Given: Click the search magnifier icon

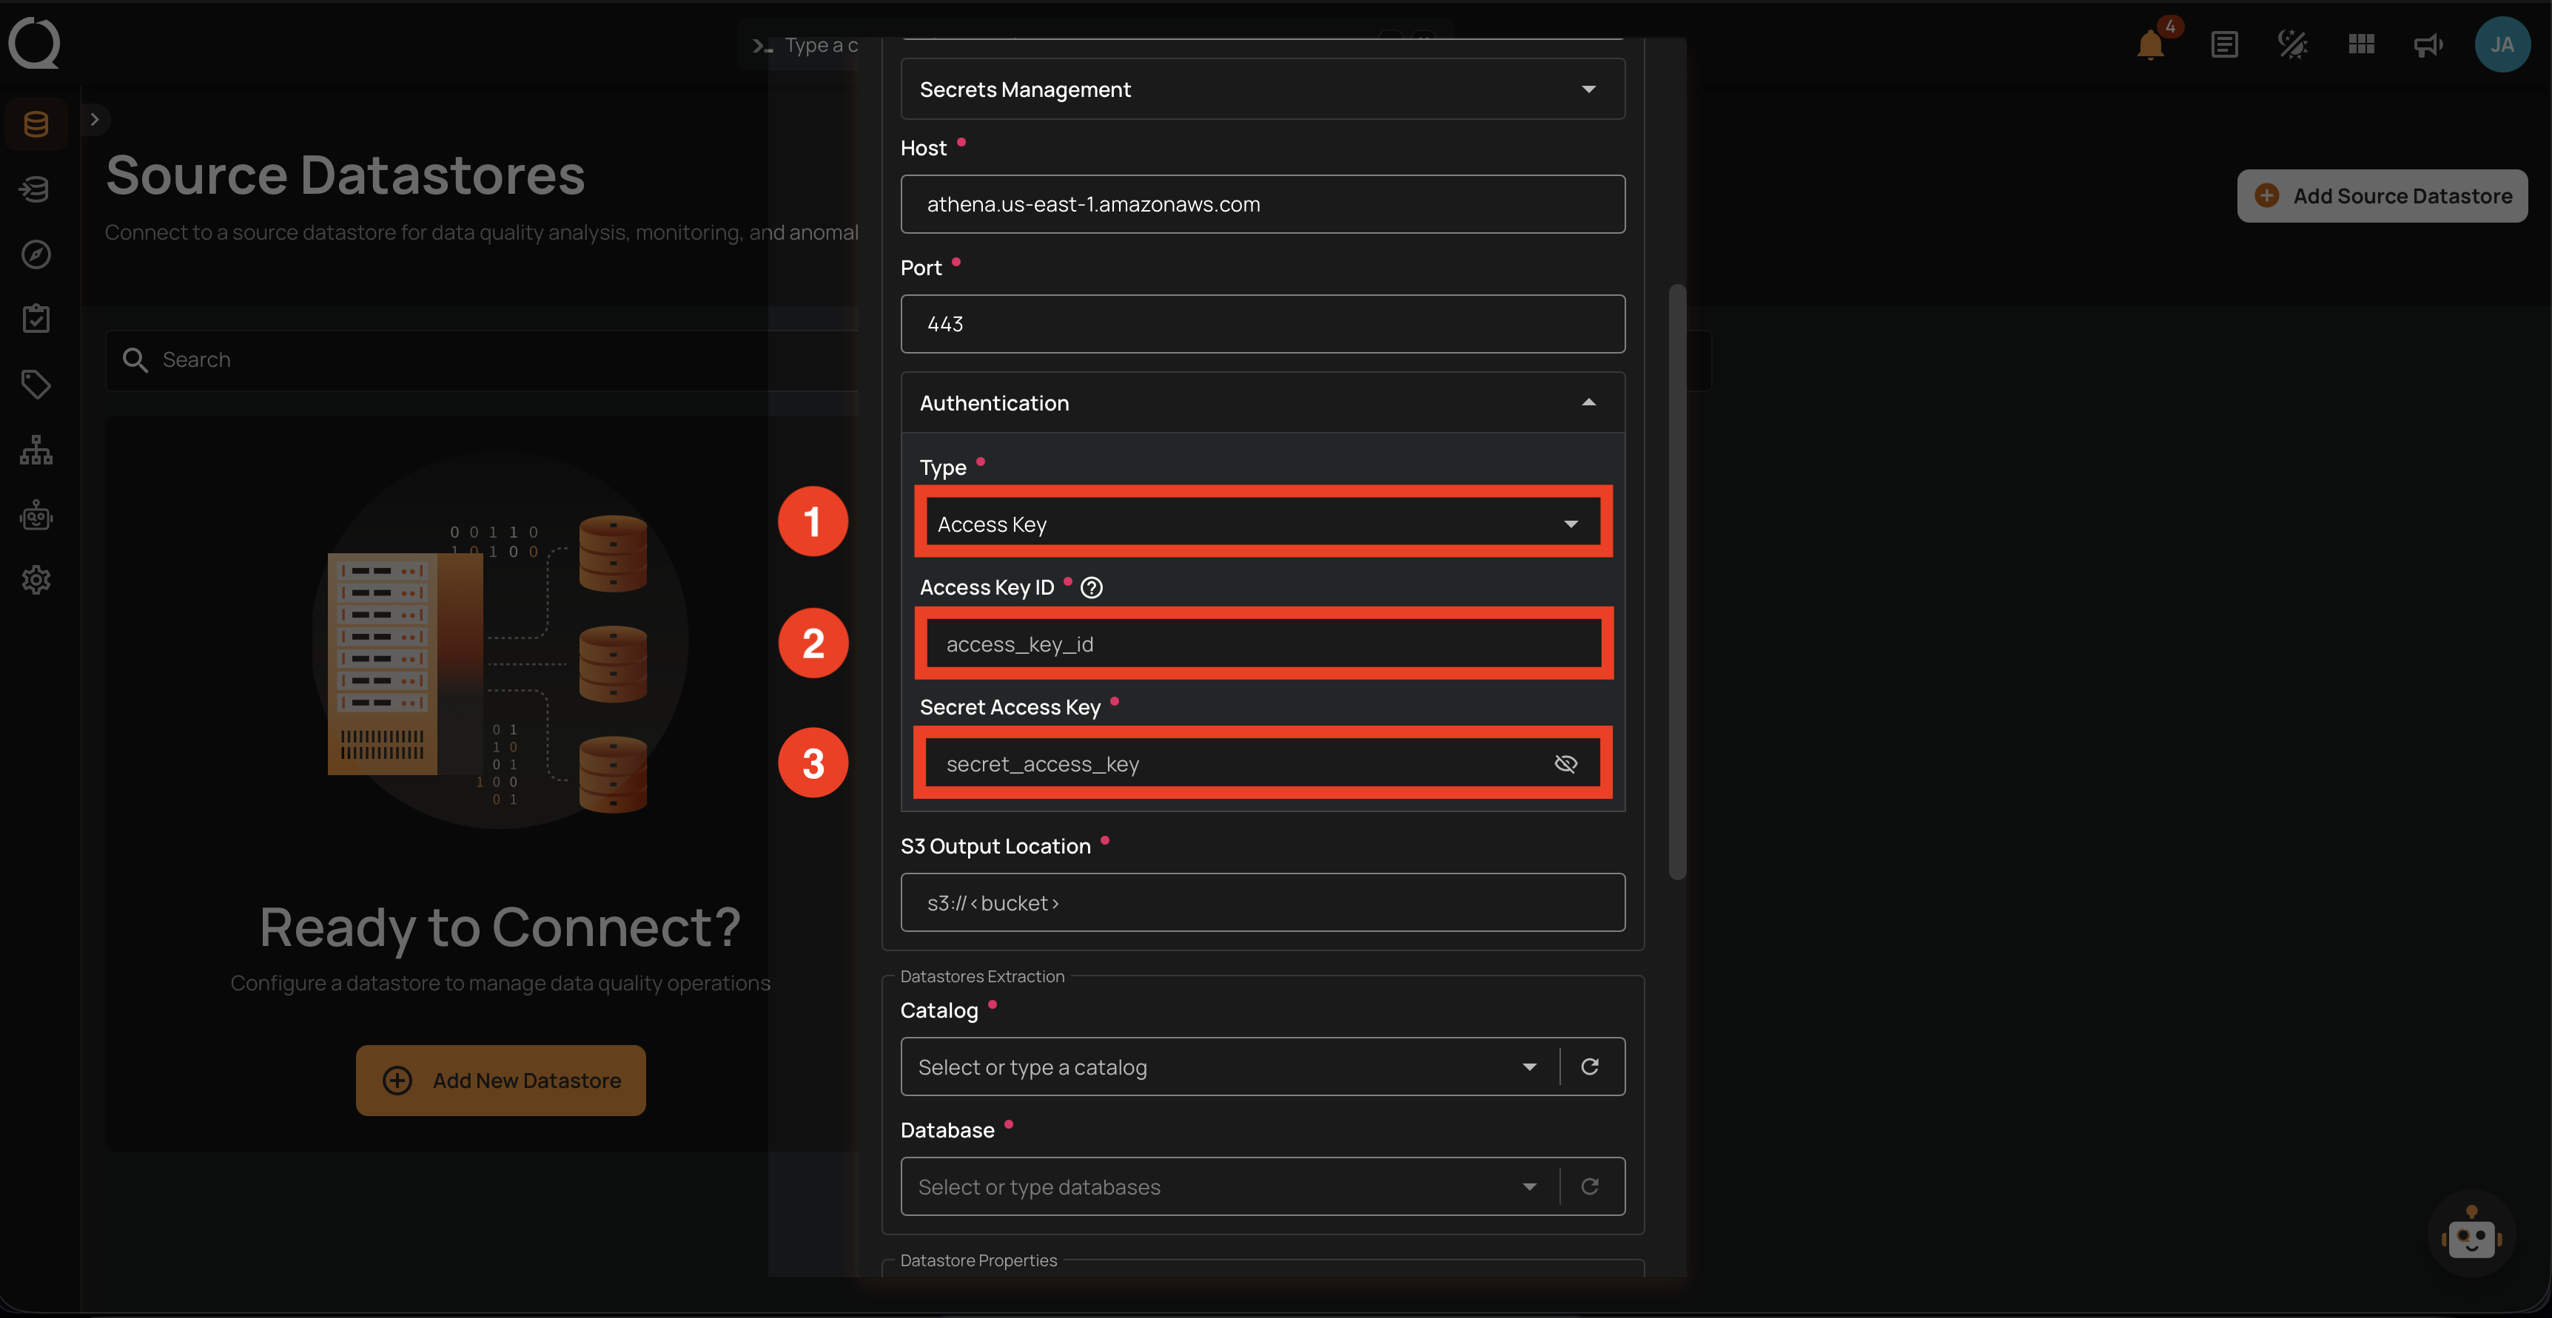Looking at the screenshot, I should click(135, 359).
